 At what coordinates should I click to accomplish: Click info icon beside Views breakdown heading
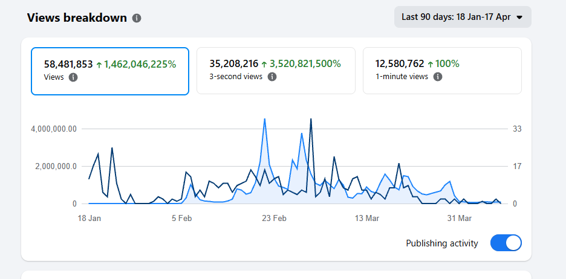137,18
